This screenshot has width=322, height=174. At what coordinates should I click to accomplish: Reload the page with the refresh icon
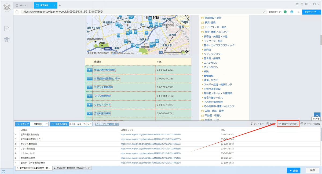coord(17,12)
